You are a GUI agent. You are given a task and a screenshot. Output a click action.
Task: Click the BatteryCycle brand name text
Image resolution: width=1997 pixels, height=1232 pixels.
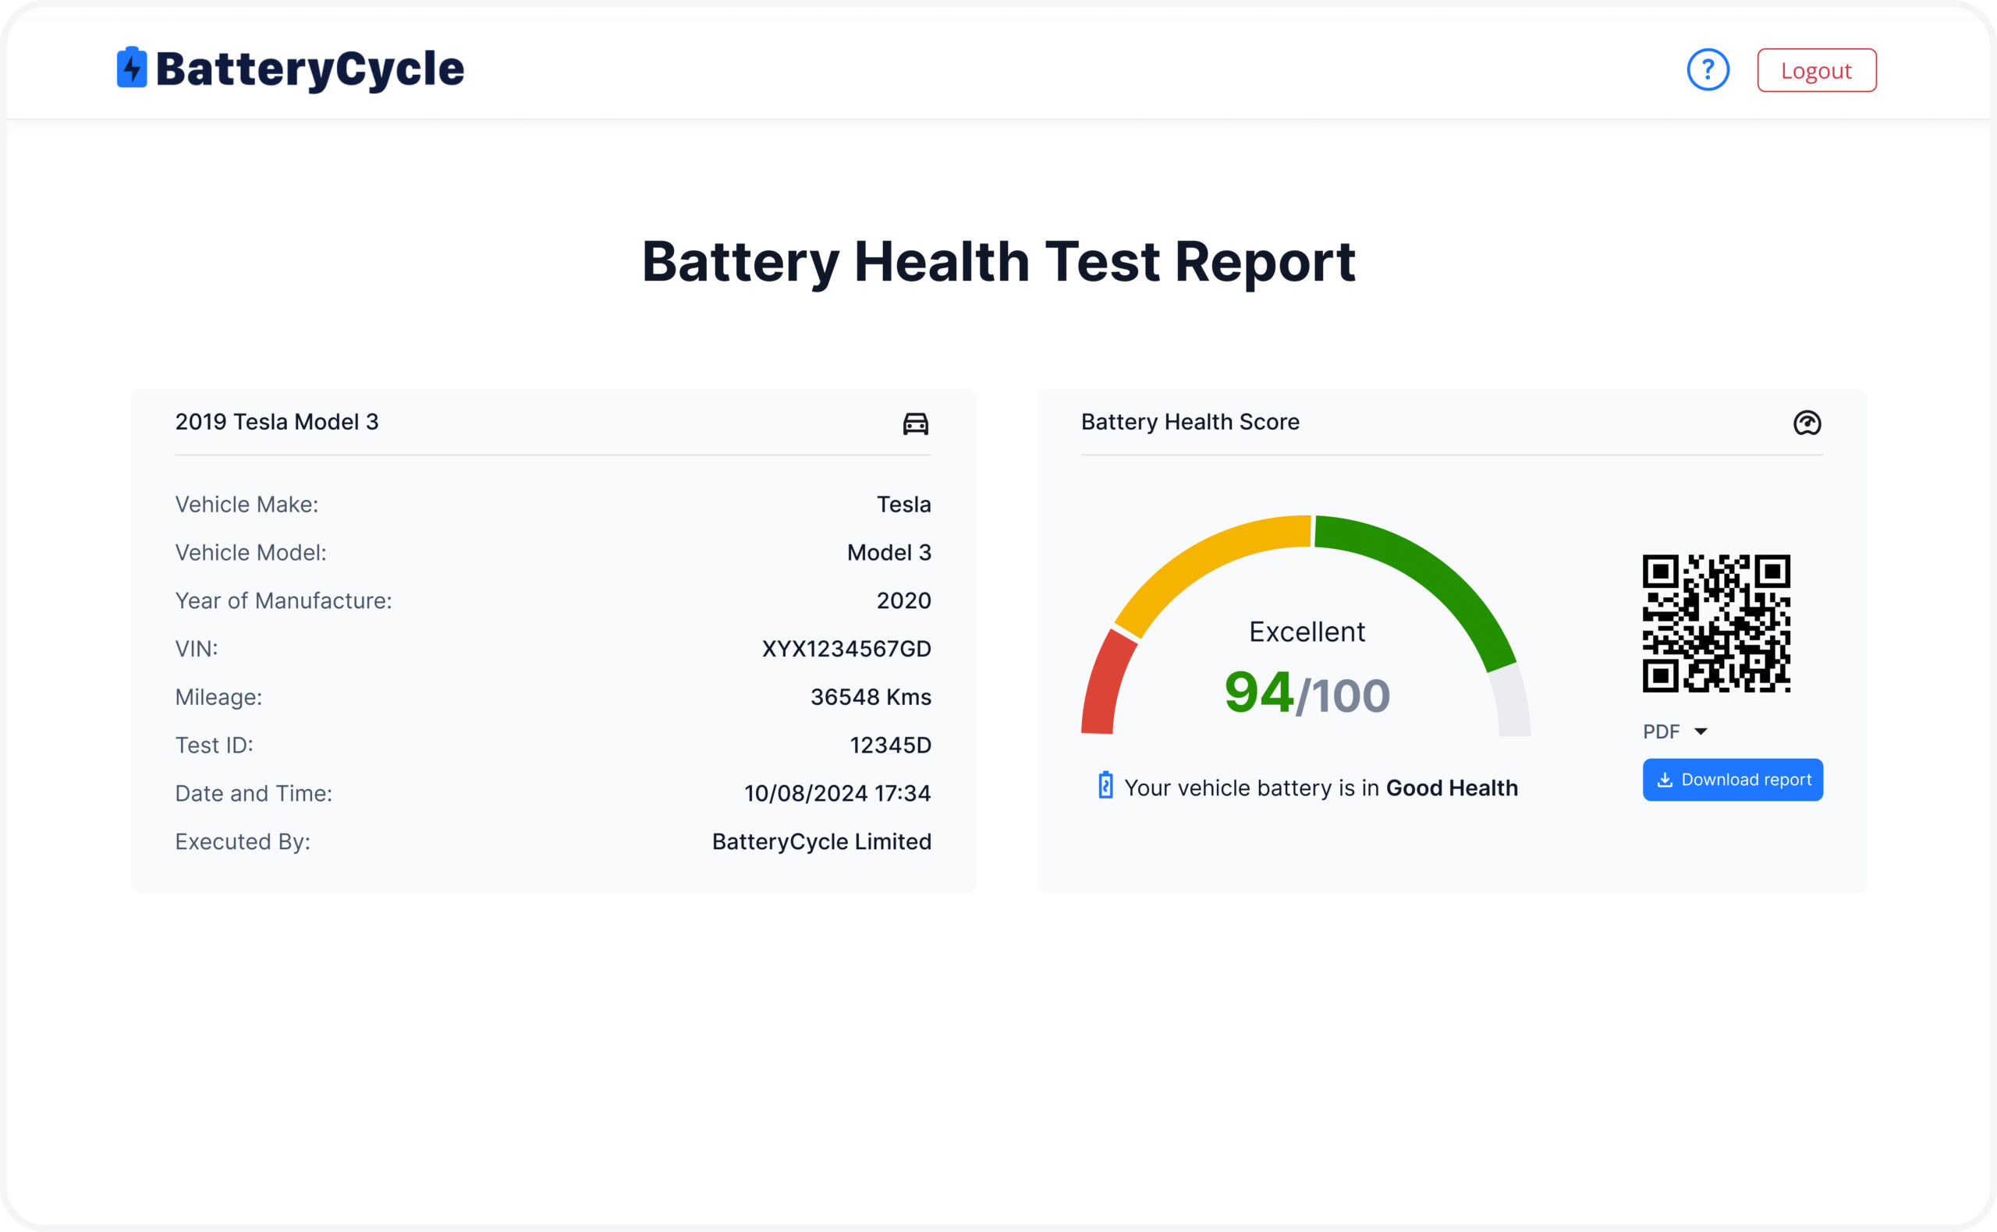pyautogui.click(x=310, y=69)
